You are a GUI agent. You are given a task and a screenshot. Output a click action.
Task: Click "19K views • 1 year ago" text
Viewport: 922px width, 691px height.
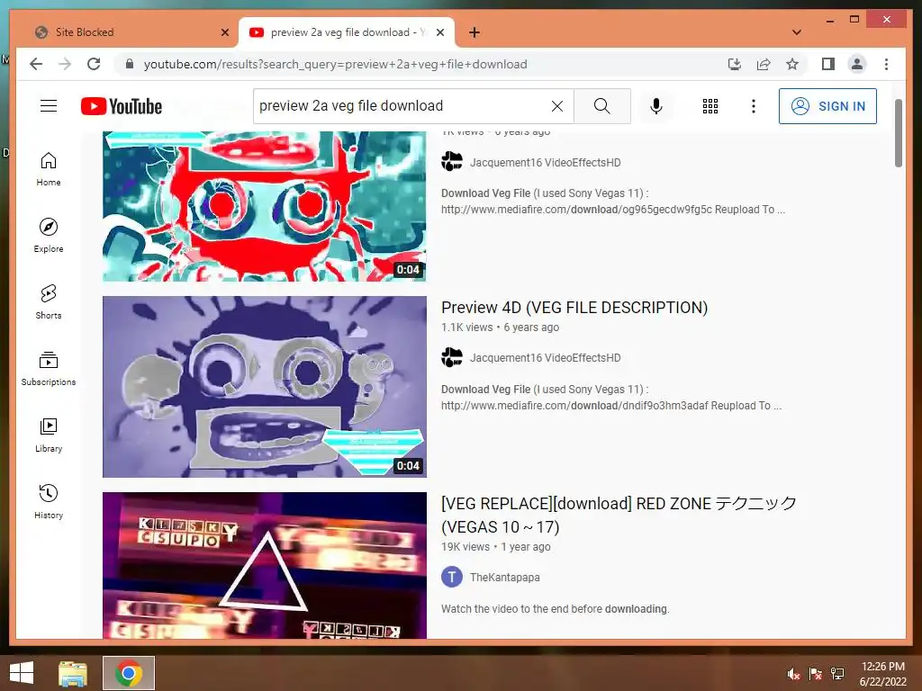(x=496, y=546)
